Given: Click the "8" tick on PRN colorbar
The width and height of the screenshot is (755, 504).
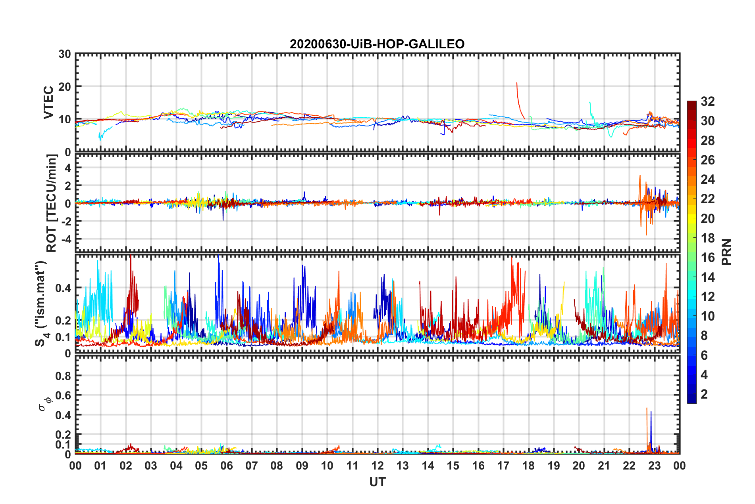Looking at the screenshot, I should click(x=704, y=336).
